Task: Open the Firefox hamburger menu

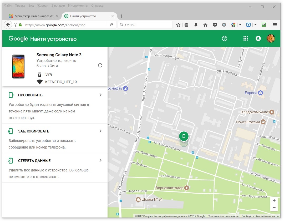Action: (x=275, y=25)
